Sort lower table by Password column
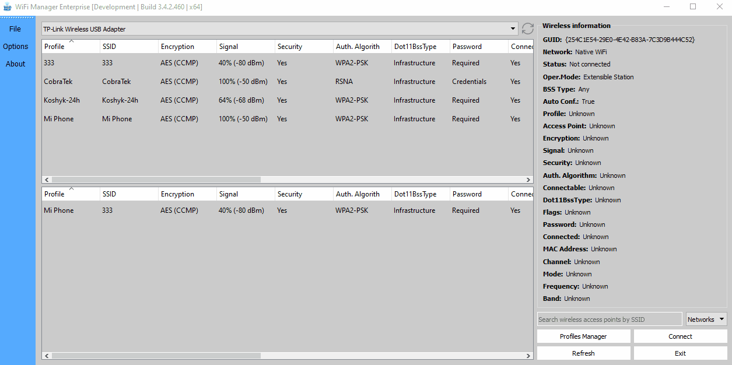The height and width of the screenshot is (365, 732). click(x=479, y=194)
